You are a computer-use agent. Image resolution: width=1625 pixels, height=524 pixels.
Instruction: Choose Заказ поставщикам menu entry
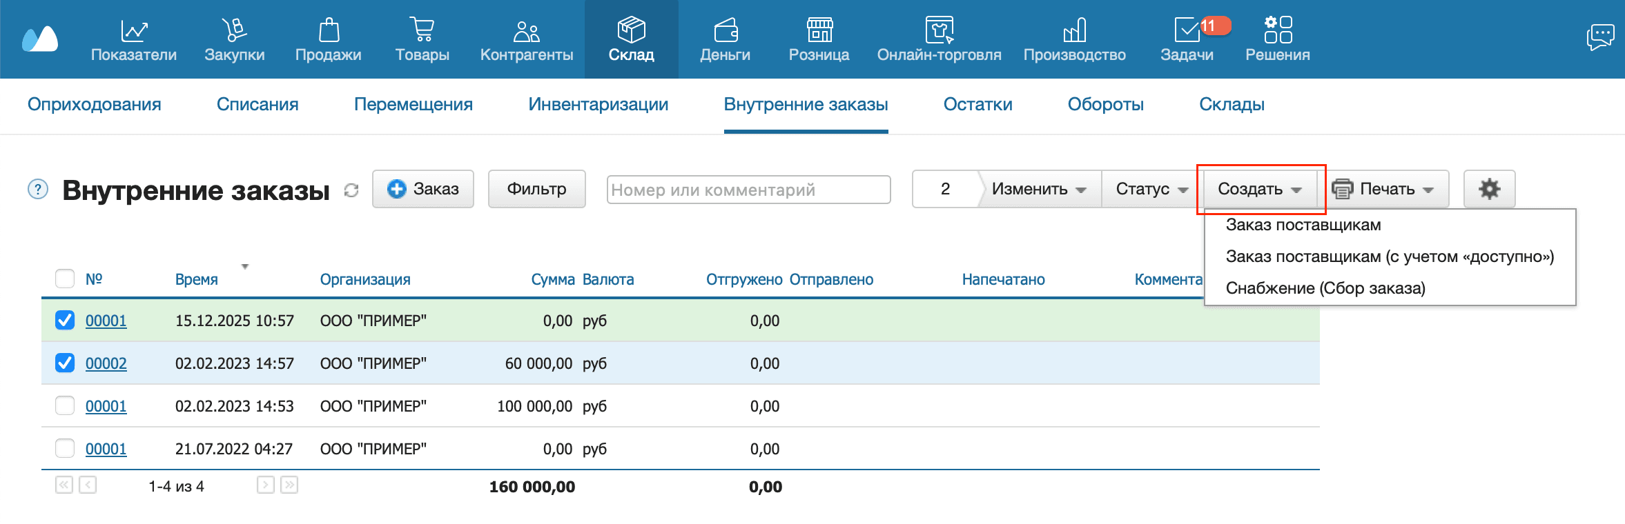tap(1303, 225)
